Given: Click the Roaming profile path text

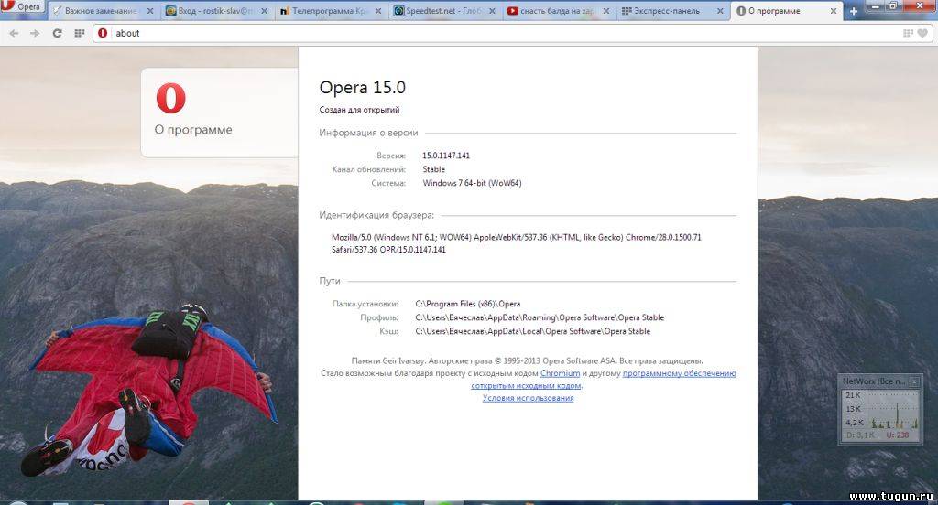Looking at the screenshot, I should 540,317.
